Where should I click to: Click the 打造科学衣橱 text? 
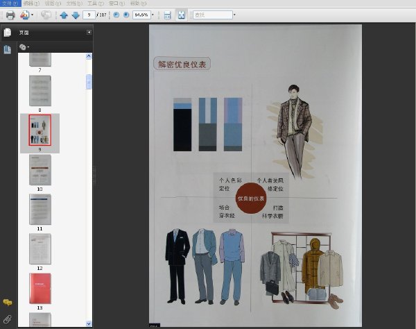coord(272,212)
